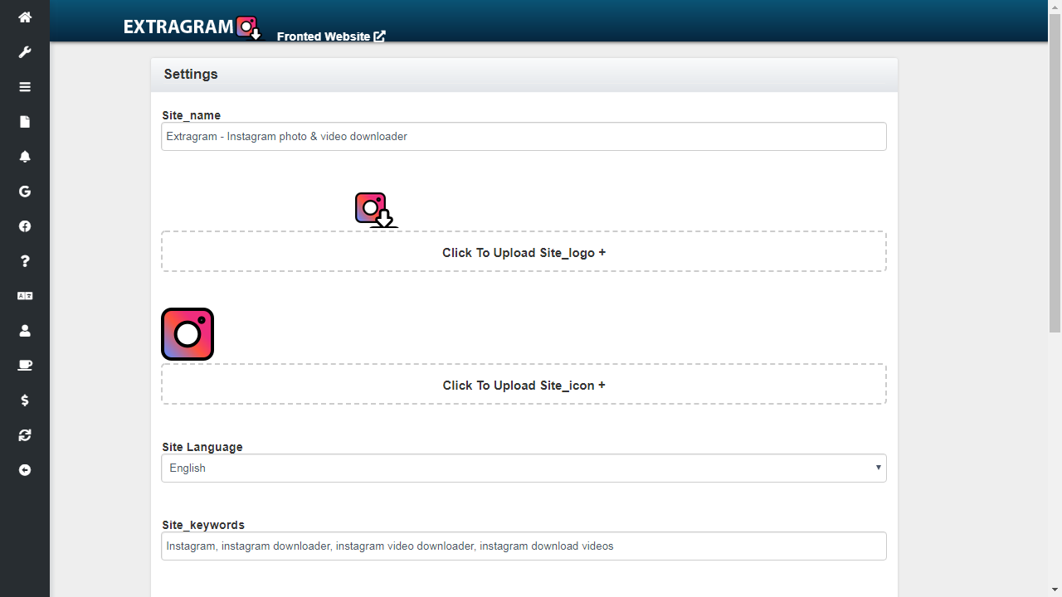Click the current site logo preview image
Screen dimensions: 1062x597
pos(377,210)
